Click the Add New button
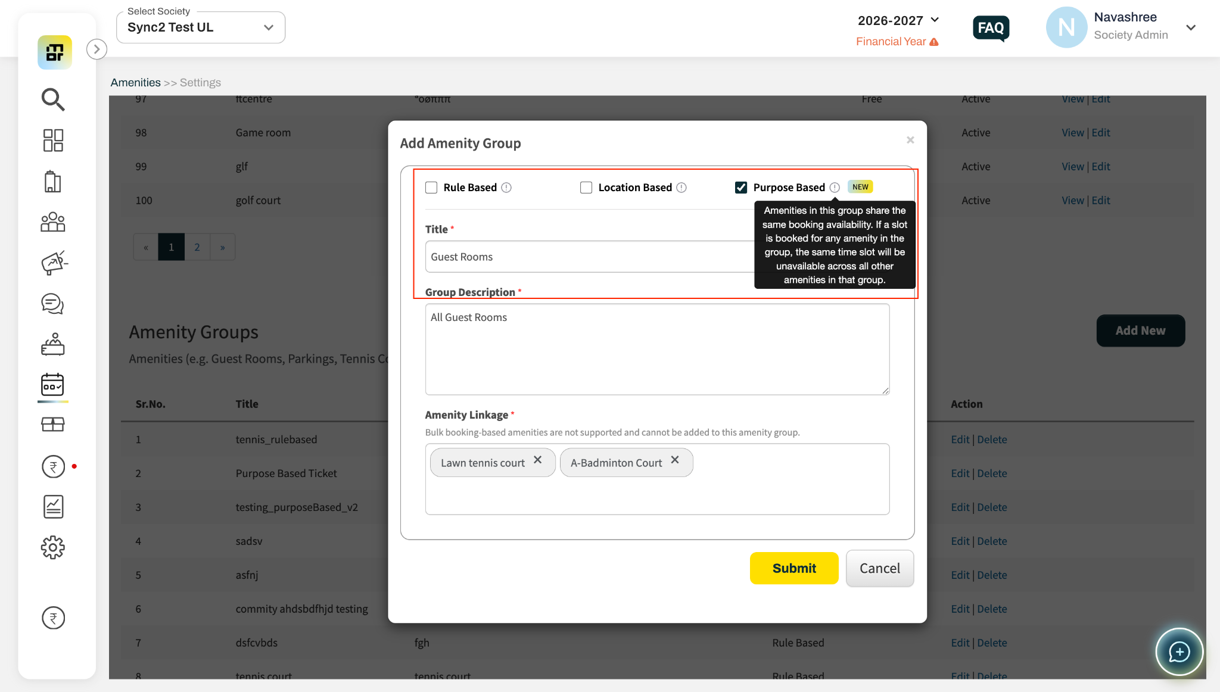Viewport: 1220px width, 692px height. pyautogui.click(x=1140, y=331)
